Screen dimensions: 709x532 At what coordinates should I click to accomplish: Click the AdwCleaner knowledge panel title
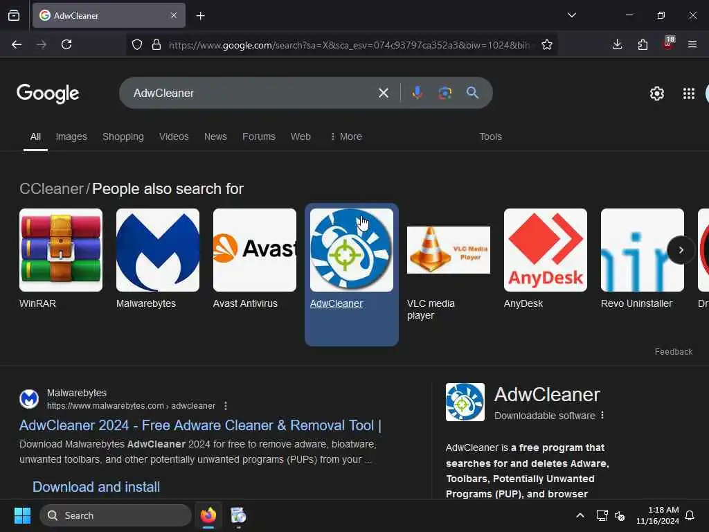coord(547,394)
